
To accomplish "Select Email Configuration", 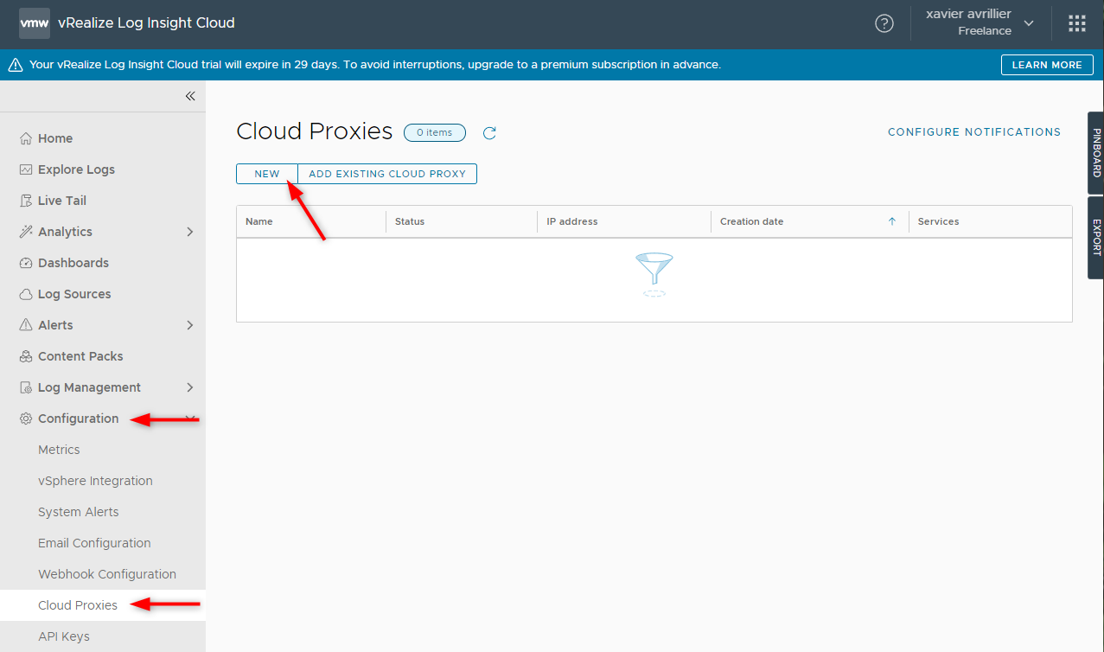I will click(x=94, y=543).
